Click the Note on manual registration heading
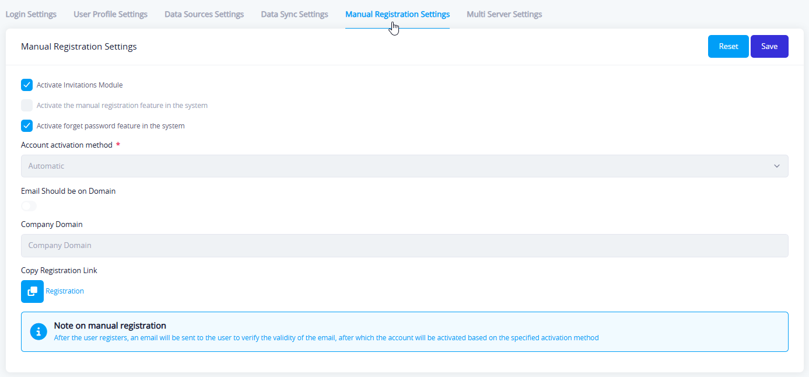The width and height of the screenshot is (809, 377). click(110, 326)
